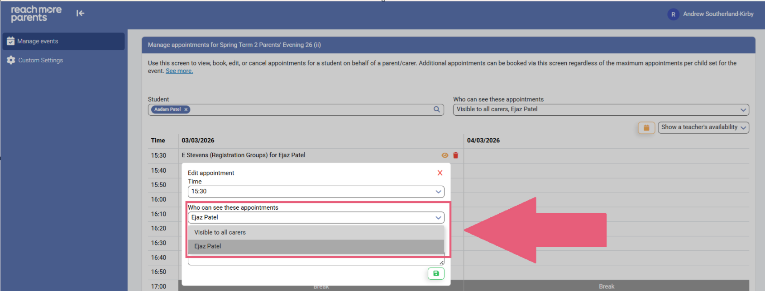Click the green save appointment icon
Image resolution: width=765 pixels, height=291 pixels.
[x=436, y=273]
